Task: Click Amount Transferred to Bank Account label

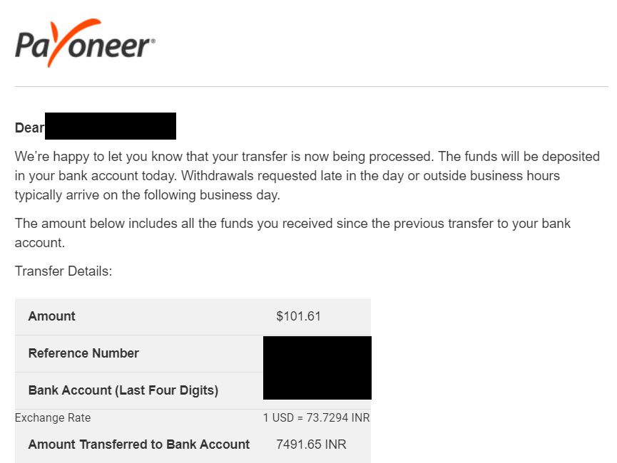Action: pyautogui.click(x=139, y=444)
